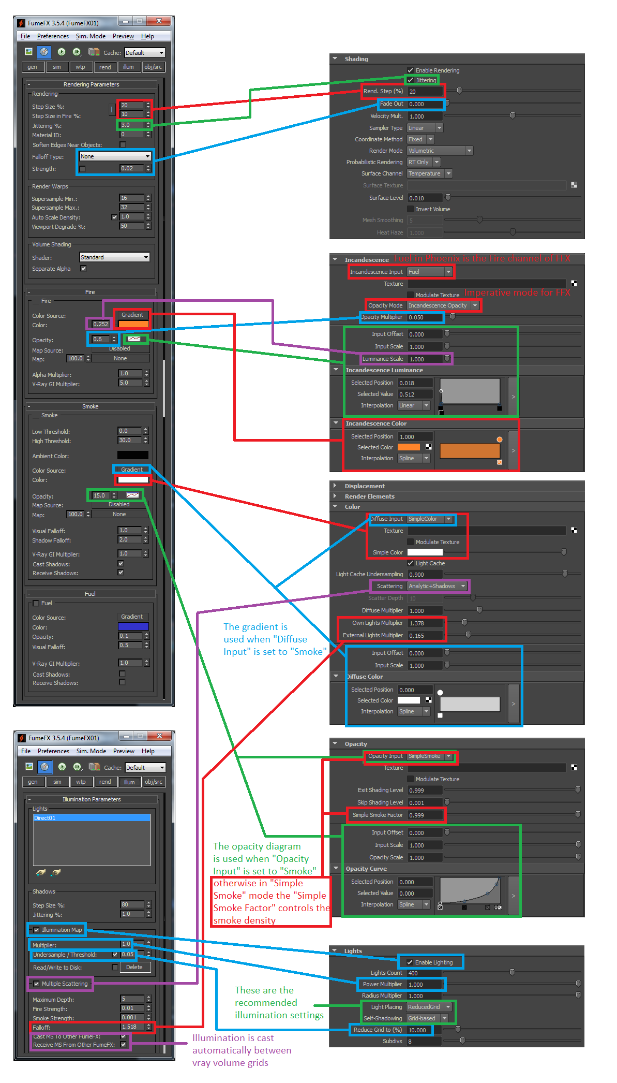The width and height of the screenshot is (617, 1083).
Task: Open Preview menu in Illumination Parameters window
Action: click(124, 751)
